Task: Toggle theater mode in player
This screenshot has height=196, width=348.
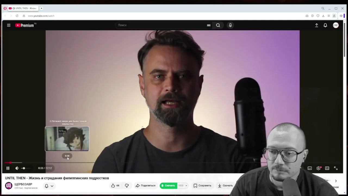Action: pyautogui.click(x=327, y=168)
